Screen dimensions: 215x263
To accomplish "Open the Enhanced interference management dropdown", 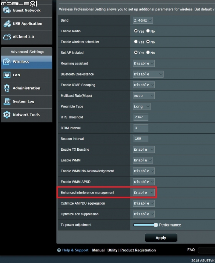I will tap(144, 193).
